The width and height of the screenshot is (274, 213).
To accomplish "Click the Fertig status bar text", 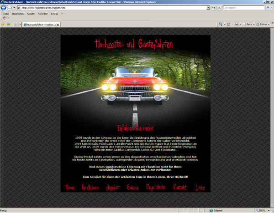I will (x=3, y=211).
